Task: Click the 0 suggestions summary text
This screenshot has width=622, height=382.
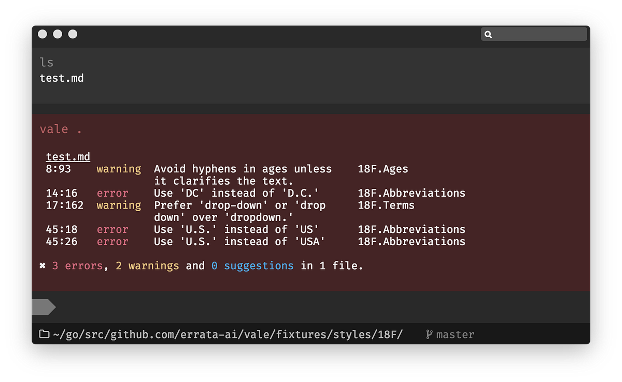Action: click(252, 265)
